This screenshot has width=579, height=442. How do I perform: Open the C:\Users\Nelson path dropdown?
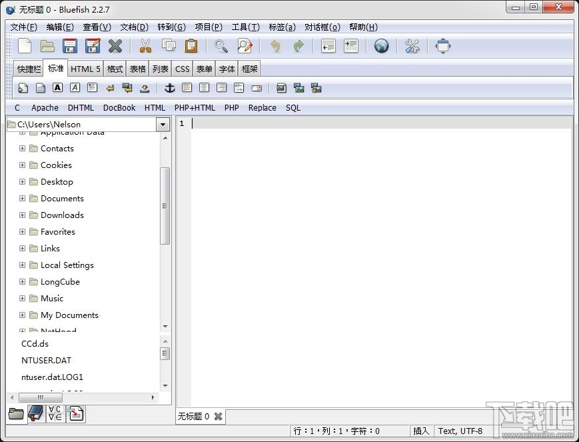(163, 125)
